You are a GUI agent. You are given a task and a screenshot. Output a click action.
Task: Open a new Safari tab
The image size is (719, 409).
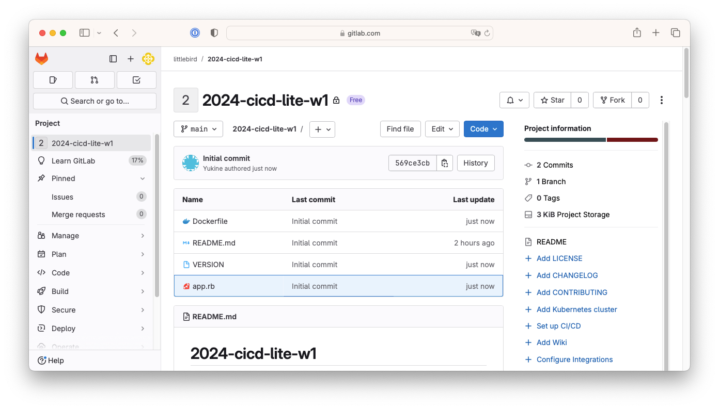coord(655,33)
